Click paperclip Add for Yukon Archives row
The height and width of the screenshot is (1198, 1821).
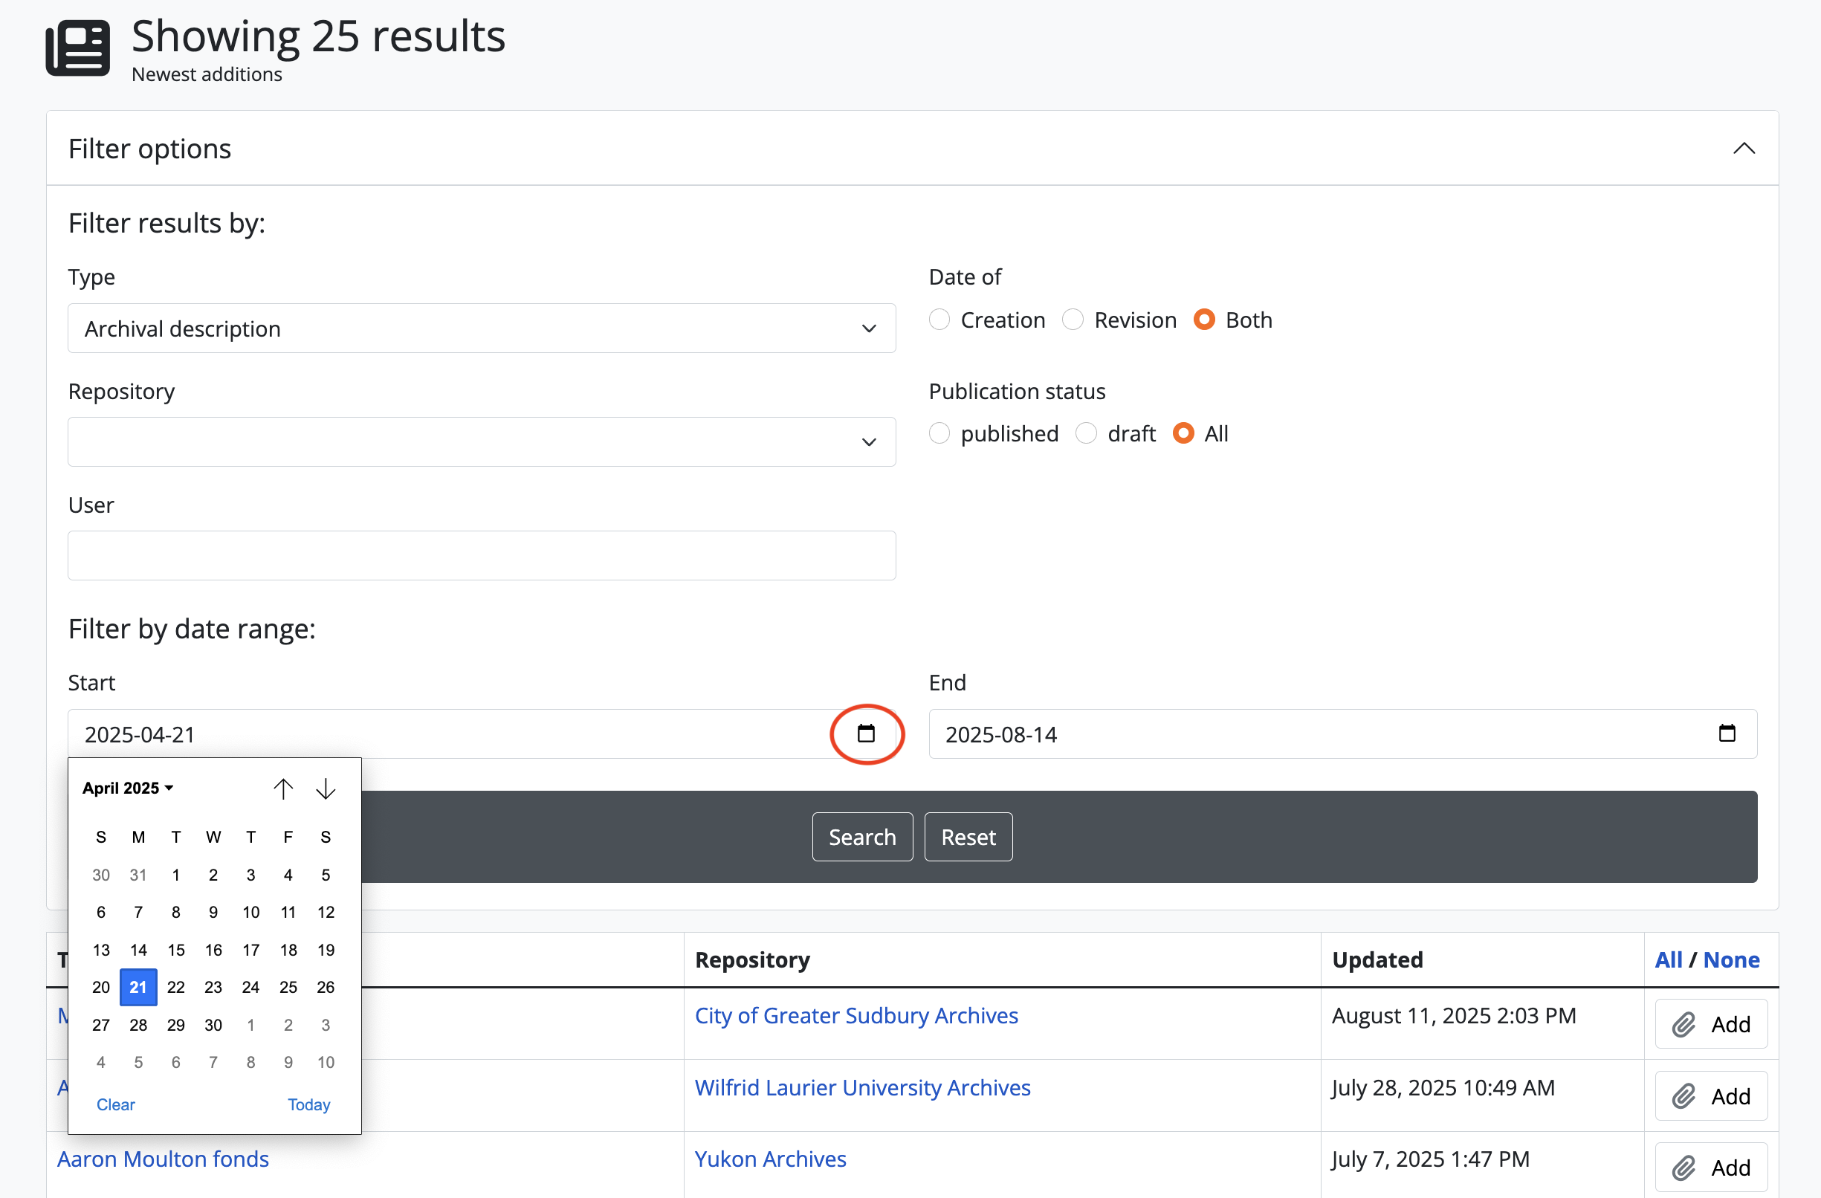[x=1710, y=1167]
